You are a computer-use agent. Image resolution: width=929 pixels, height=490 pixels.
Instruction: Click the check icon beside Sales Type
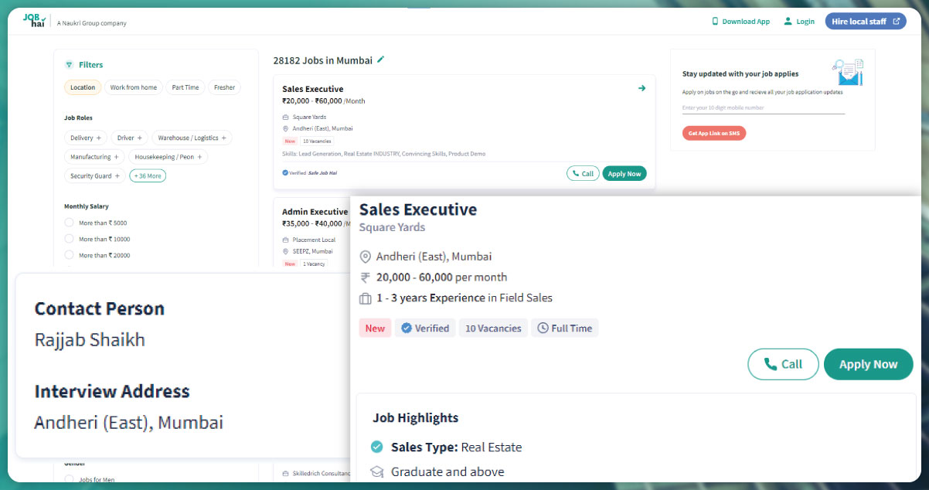(x=377, y=447)
